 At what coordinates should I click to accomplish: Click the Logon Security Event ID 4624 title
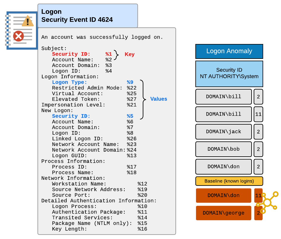tap(77, 15)
